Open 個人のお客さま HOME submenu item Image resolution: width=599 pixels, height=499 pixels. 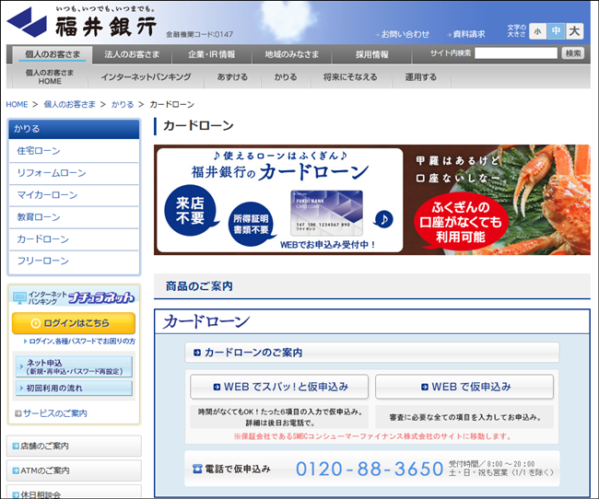[50, 76]
